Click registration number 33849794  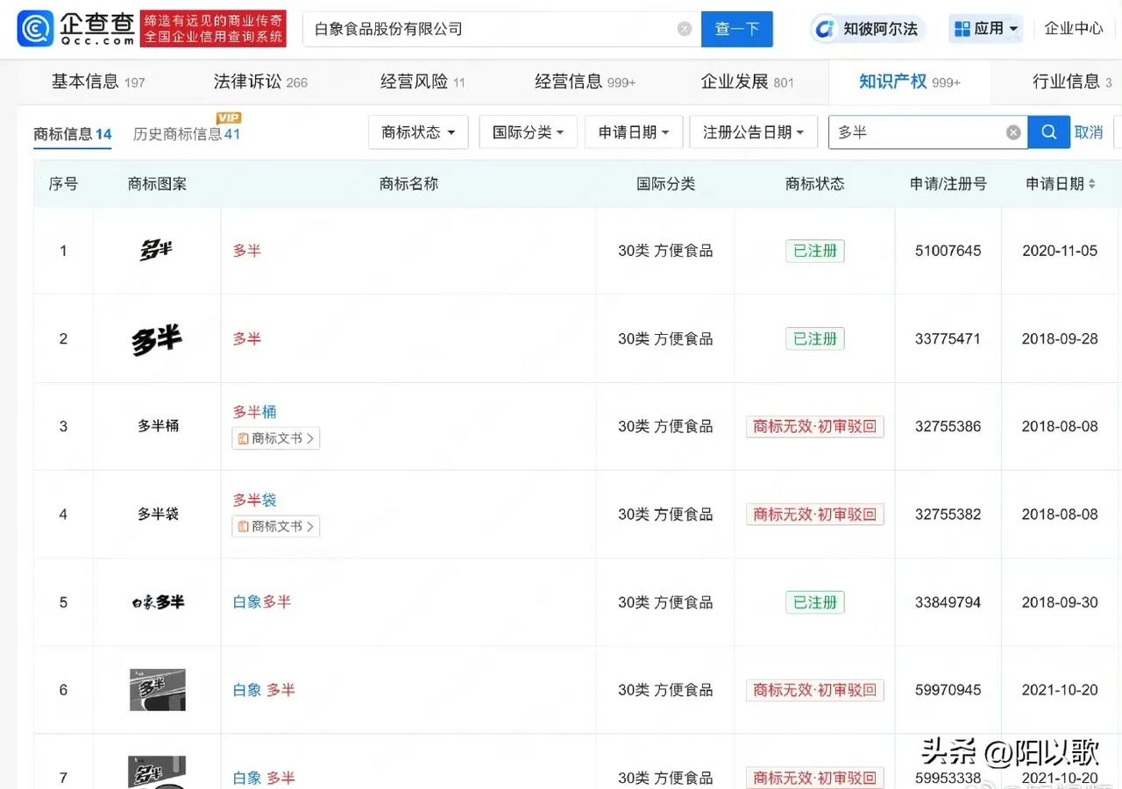[948, 602]
